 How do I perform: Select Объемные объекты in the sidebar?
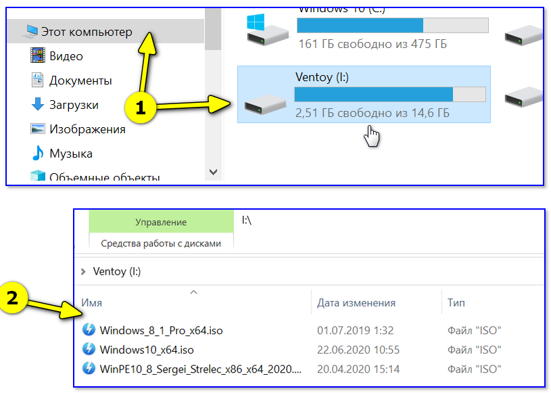(x=104, y=178)
